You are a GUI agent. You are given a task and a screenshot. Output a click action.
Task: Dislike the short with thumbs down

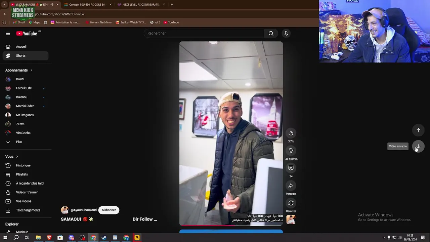click(x=291, y=151)
